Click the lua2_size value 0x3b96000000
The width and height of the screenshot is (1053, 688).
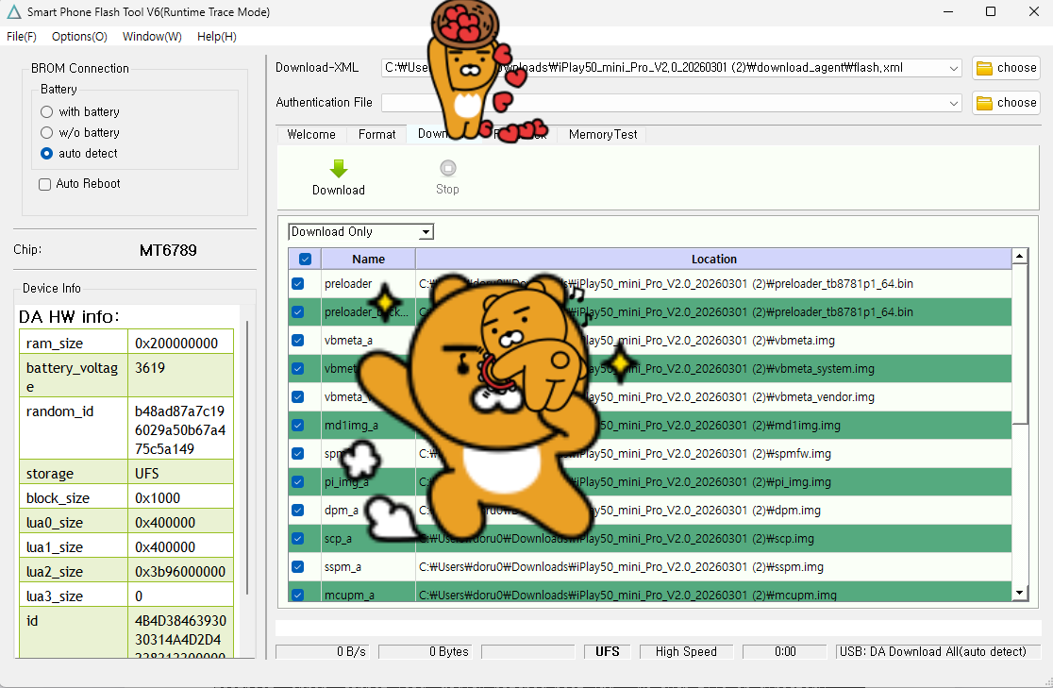[x=180, y=572]
